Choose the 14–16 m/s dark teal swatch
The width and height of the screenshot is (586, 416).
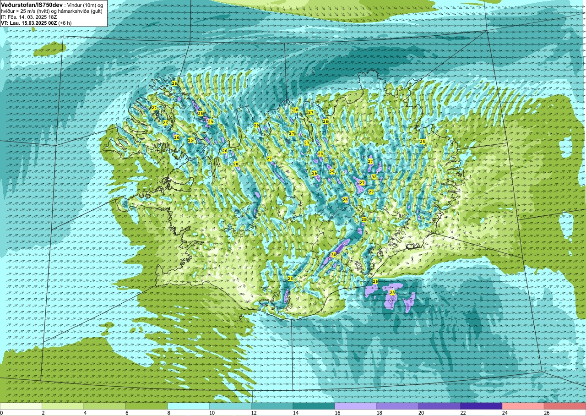point(314,406)
